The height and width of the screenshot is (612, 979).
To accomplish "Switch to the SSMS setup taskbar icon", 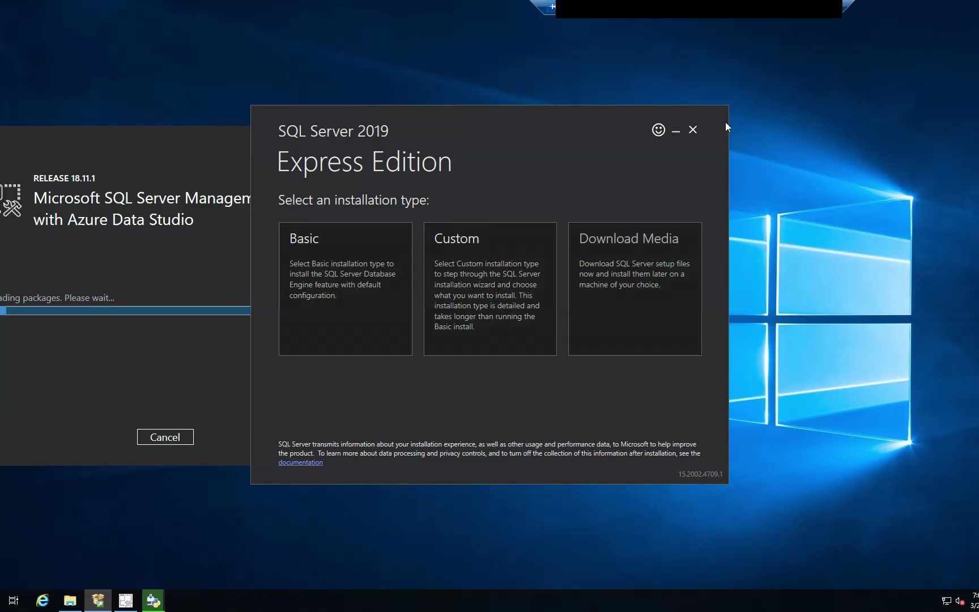I will tap(126, 601).
